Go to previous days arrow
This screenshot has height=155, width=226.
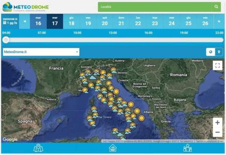tap(24, 21)
